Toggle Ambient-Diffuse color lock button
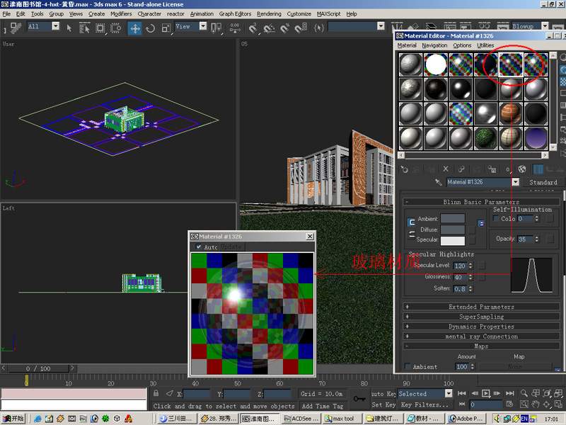Image resolution: width=566 pixels, height=425 pixels. point(411,222)
